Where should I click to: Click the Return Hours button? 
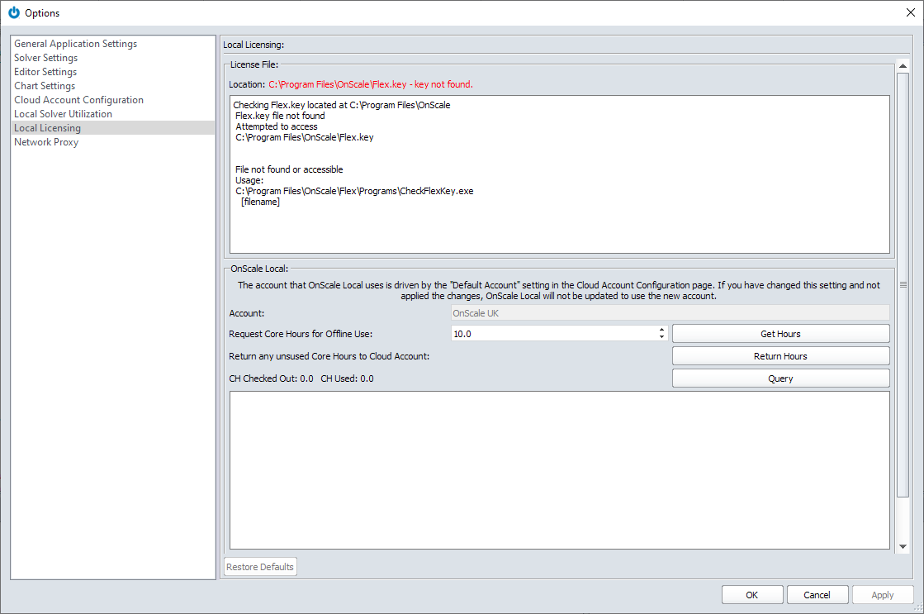point(781,356)
